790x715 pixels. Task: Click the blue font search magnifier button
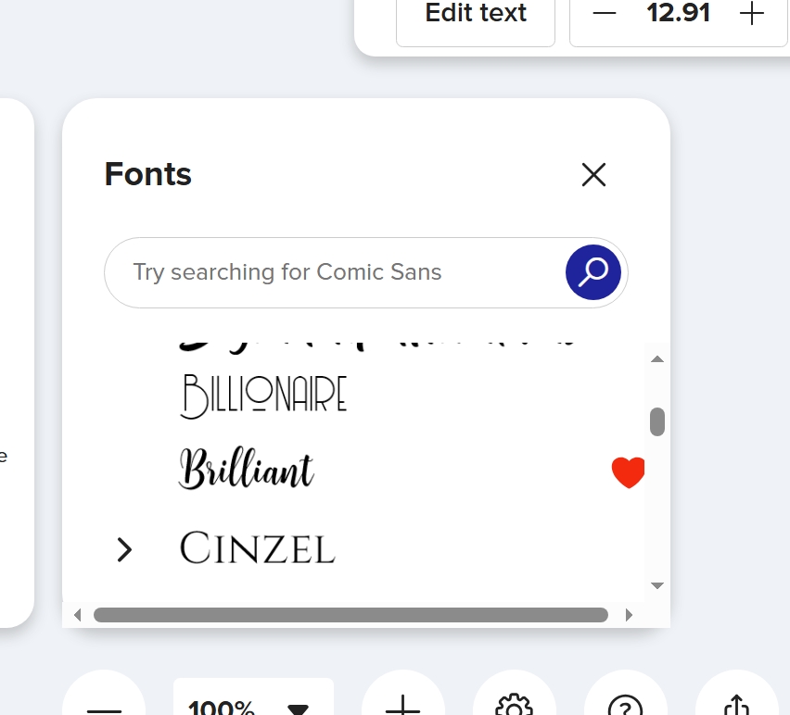593,272
